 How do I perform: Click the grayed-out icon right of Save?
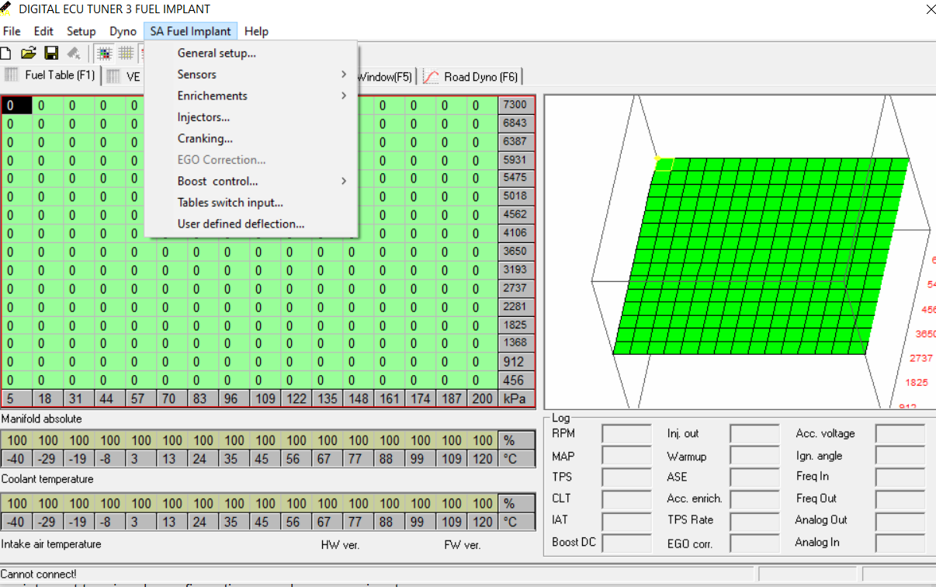coord(74,54)
